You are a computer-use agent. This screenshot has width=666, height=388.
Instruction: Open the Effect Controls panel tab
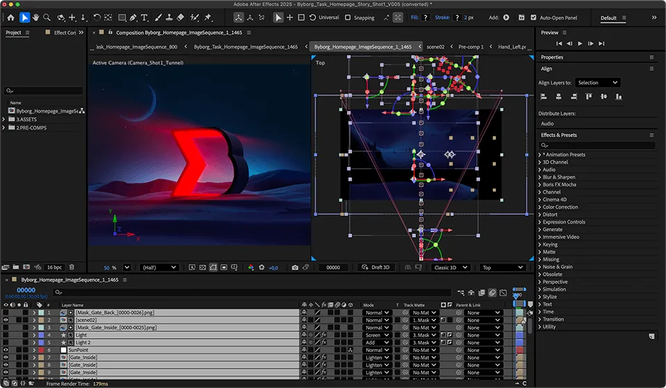click(x=65, y=33)
